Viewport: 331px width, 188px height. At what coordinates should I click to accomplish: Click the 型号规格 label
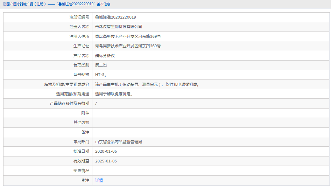pyautogui.click(x=81, y=75)
